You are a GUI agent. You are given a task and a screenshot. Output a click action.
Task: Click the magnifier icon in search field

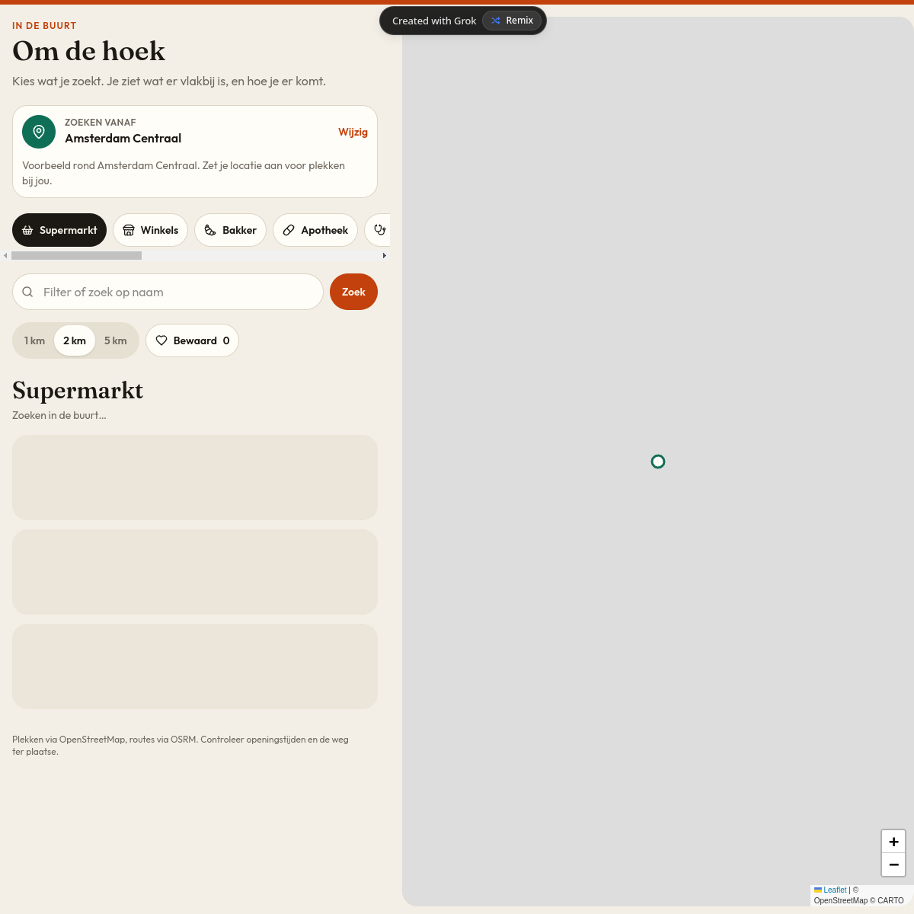27,292
